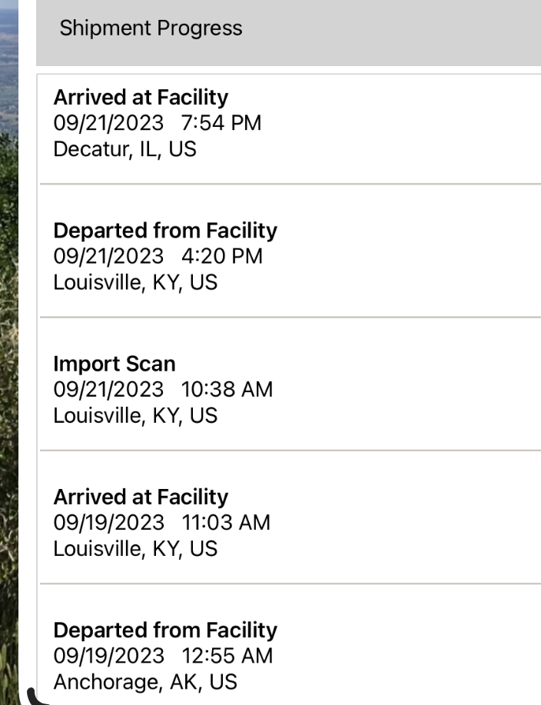The image size is (541, 705).
Task: Open the Import Scan entry heading
Action: click(x=115, y=364)
